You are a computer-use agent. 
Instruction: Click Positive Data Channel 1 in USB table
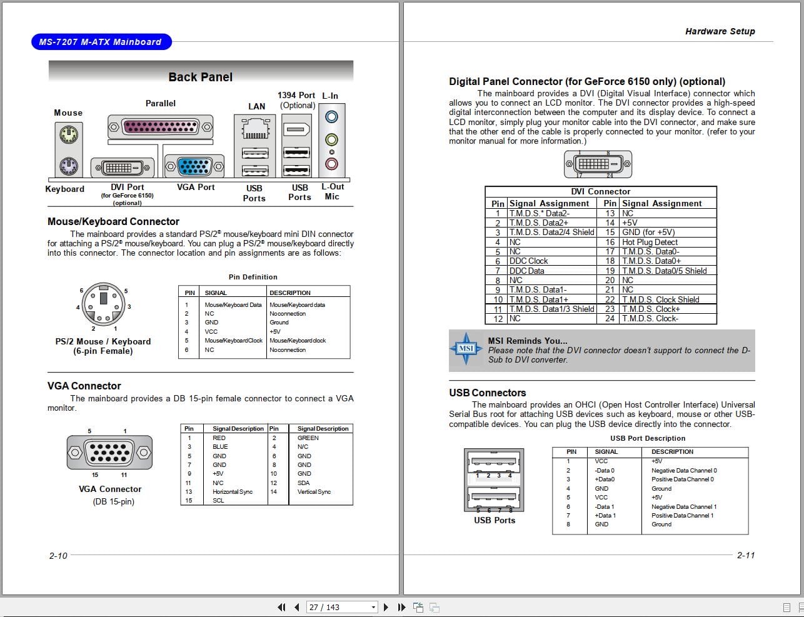683,516
